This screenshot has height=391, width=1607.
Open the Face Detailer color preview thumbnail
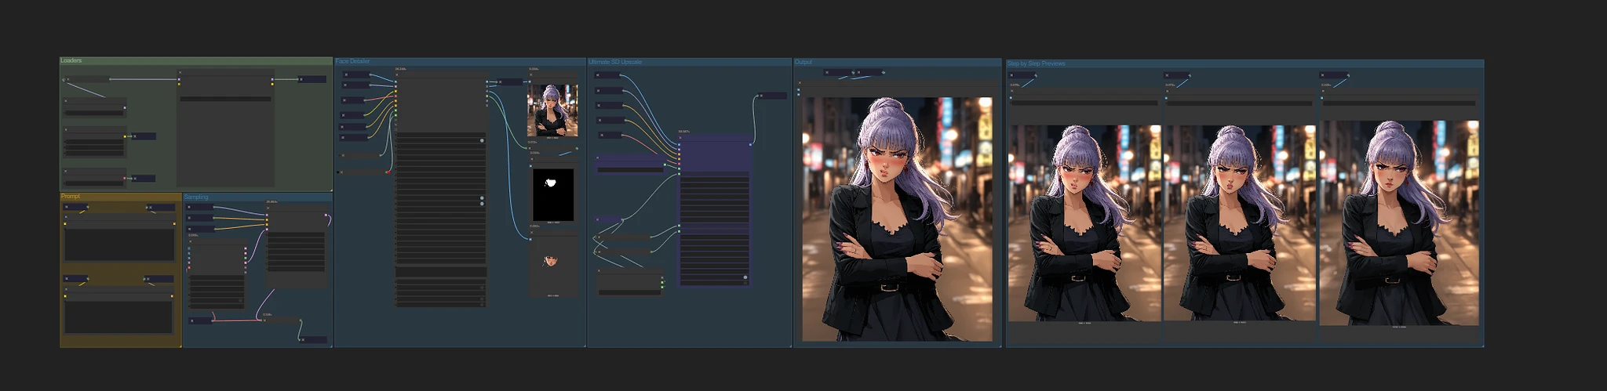tap(552, 110)
